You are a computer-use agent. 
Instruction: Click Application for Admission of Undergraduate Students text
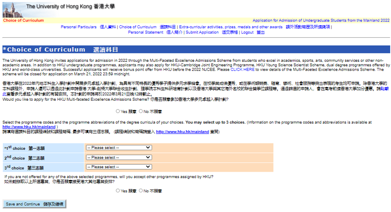321,21
